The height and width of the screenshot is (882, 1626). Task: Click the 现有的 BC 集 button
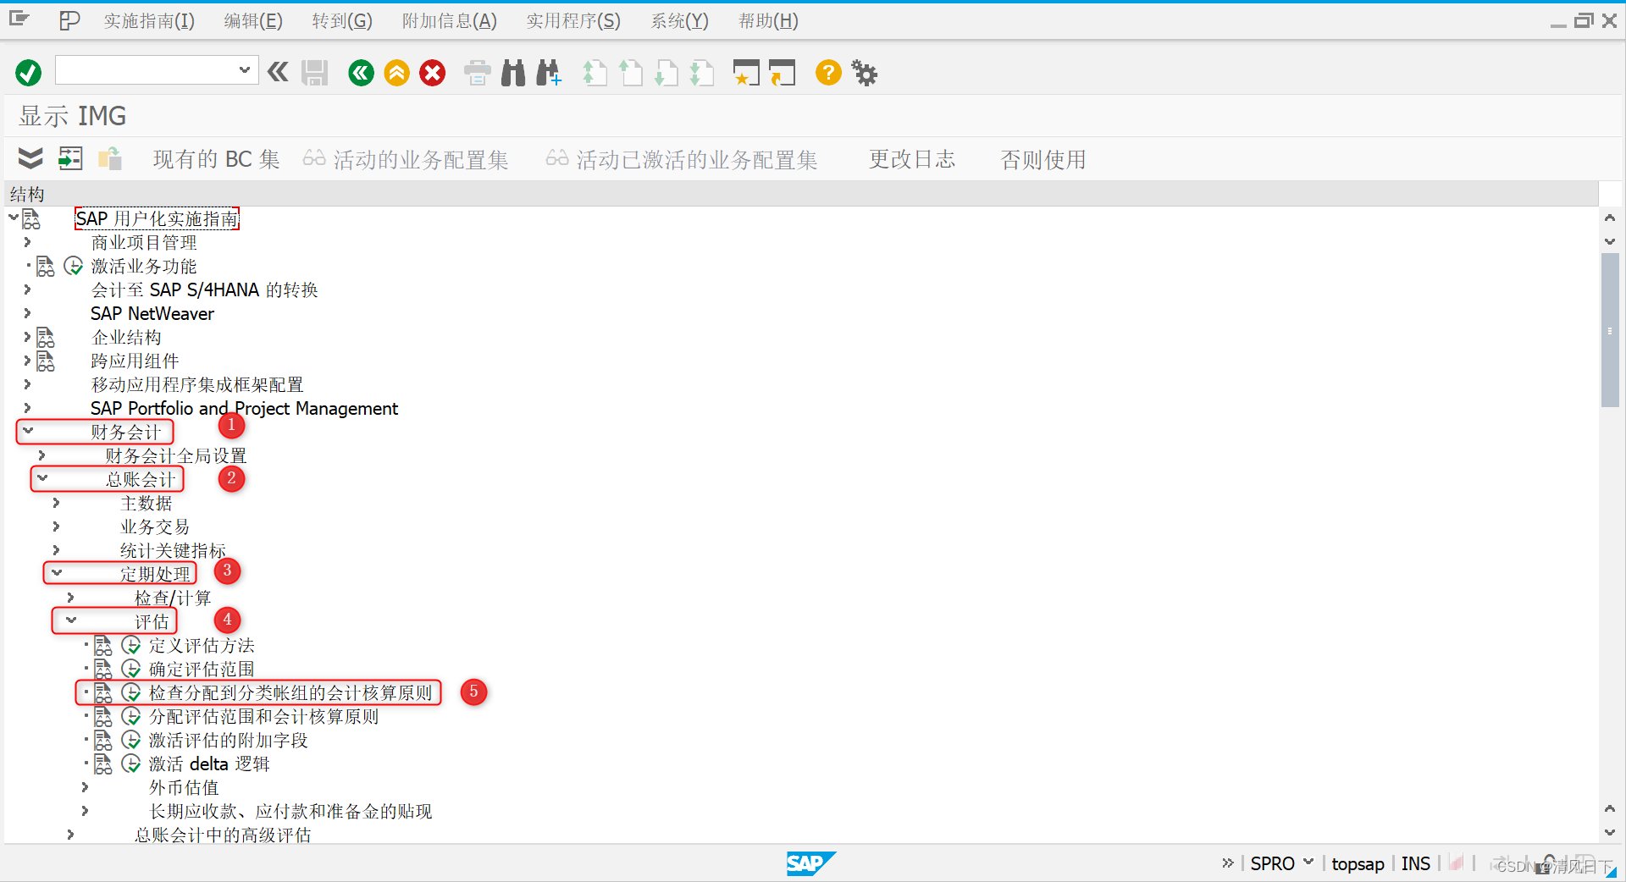[216, 159]
